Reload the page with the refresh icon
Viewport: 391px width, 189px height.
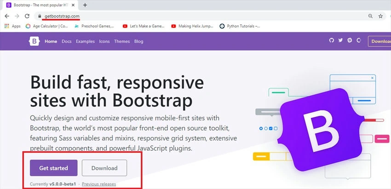pyautogui.click(x=27, y=16)
